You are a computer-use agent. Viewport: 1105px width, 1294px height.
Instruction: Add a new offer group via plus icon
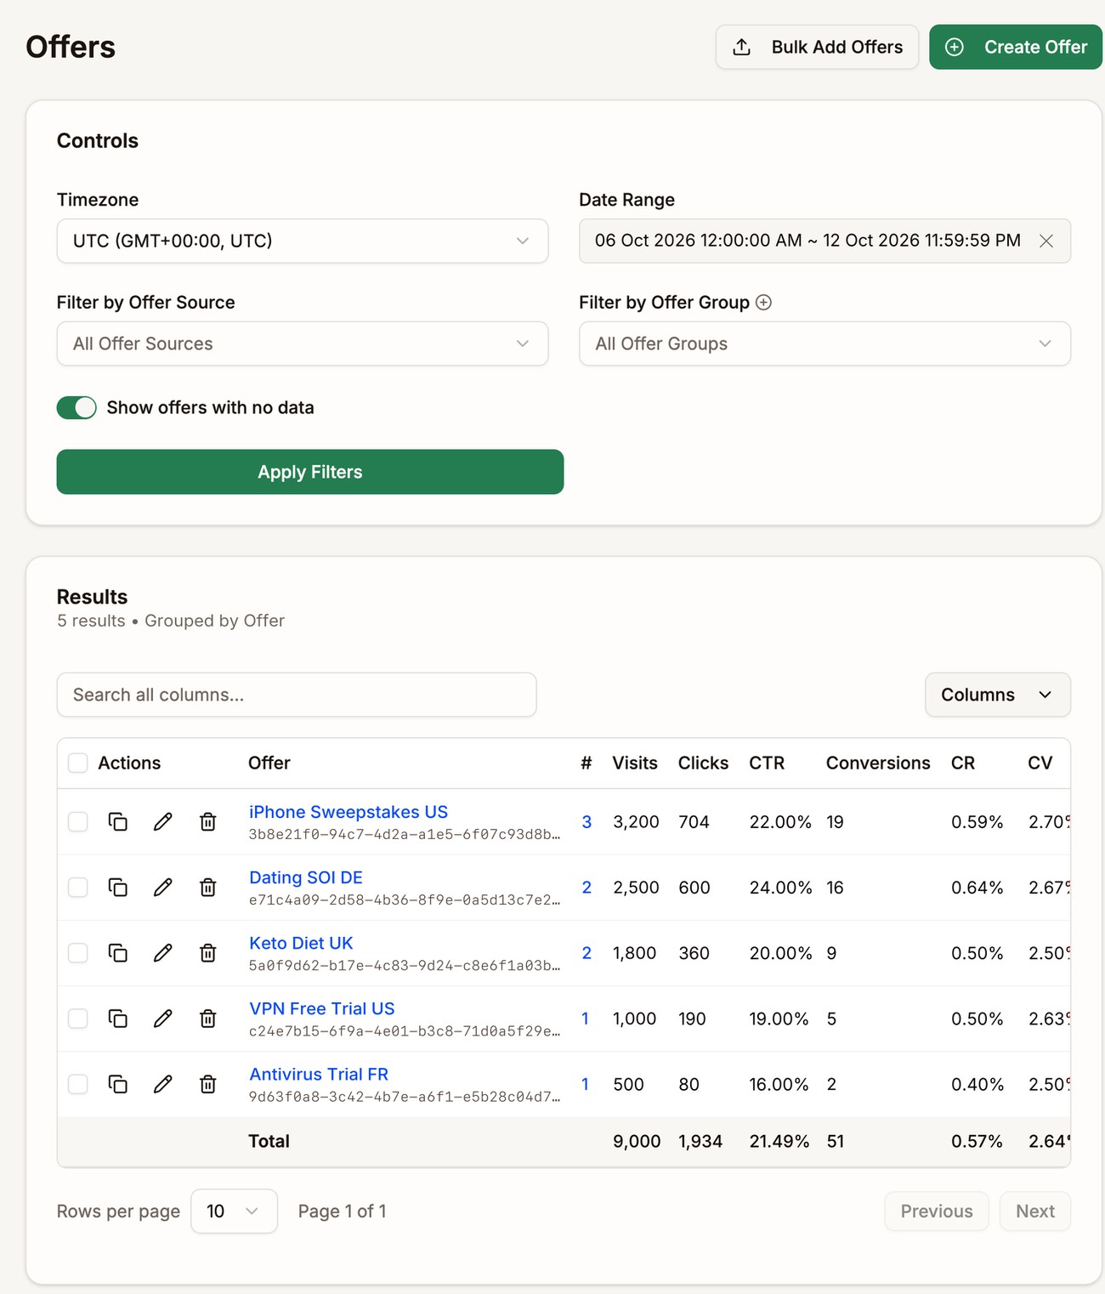pos(763,302)
